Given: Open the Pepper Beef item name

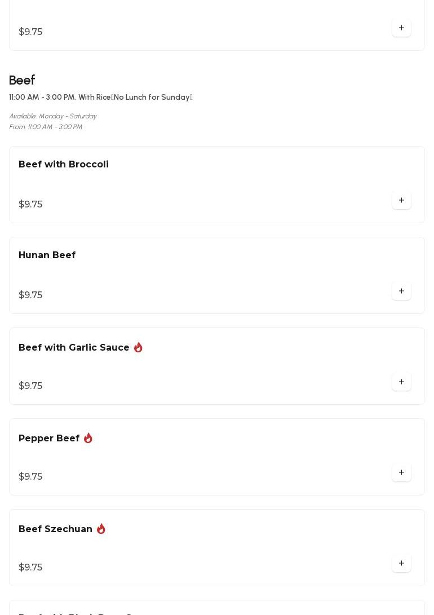Looking at the screenshot, I should [49, 438].
